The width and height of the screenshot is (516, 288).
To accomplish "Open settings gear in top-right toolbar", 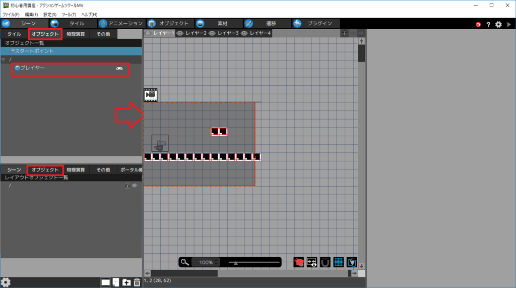I will [x=498, y=24].
